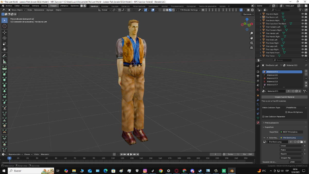Viewport: 309px width, 174px height.
Task: Pin the properties editor context
Action: tap(306, 65)
